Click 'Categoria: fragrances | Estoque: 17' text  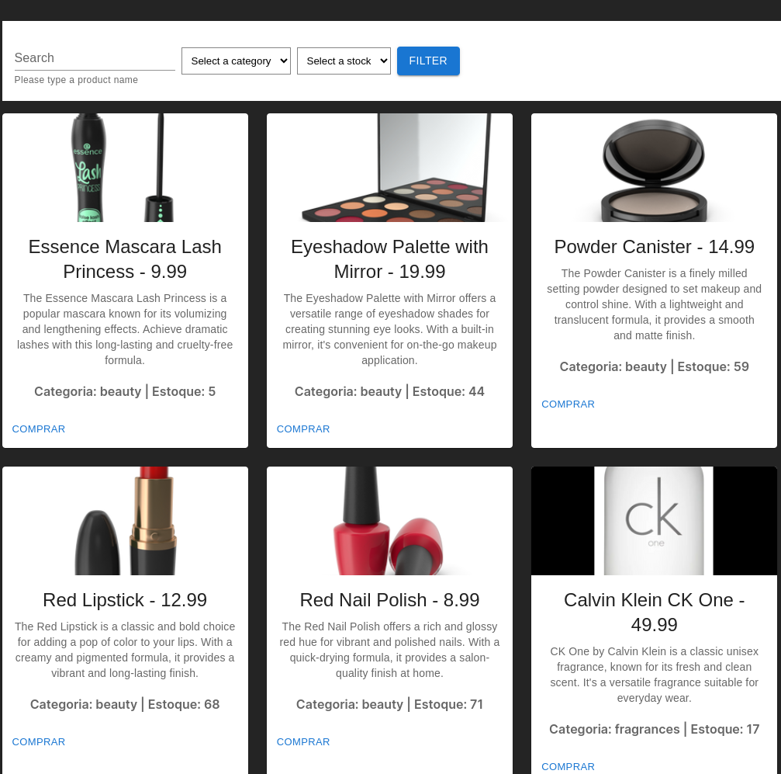coord(654,729)
